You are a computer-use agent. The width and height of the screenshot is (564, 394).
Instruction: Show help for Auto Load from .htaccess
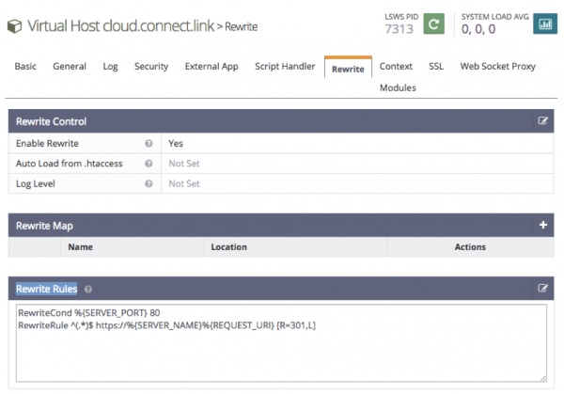coord(149,164)
